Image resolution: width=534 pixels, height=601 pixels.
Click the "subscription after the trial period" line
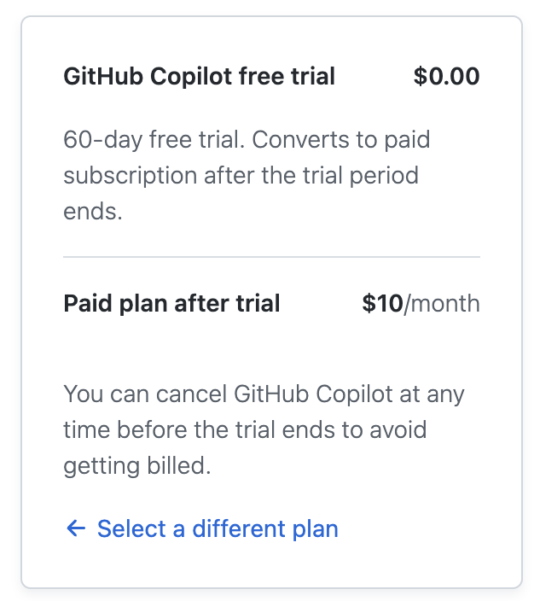[241, 175]
